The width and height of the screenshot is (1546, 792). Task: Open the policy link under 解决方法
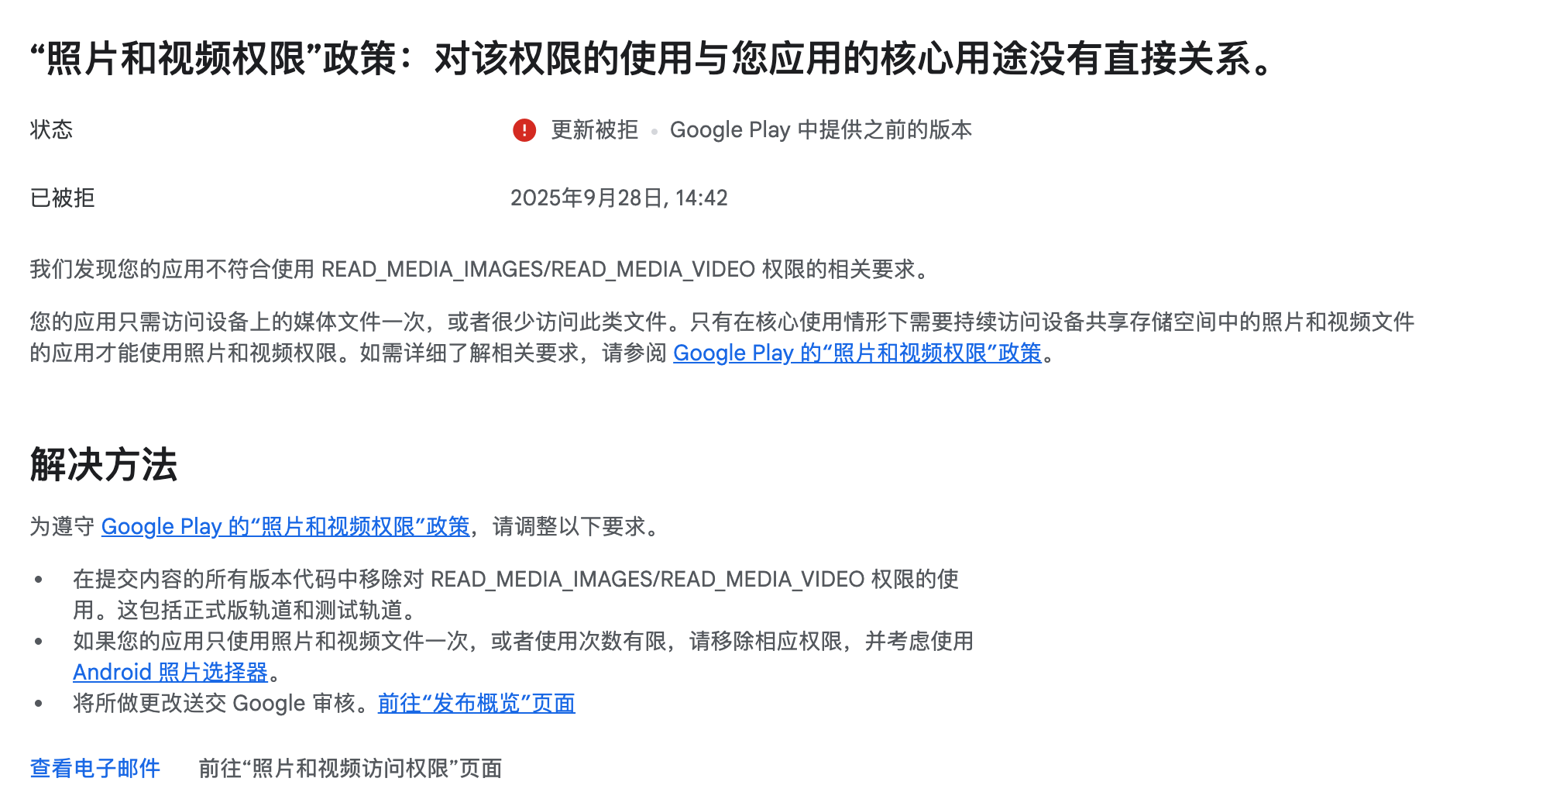(x=285, y=527)
